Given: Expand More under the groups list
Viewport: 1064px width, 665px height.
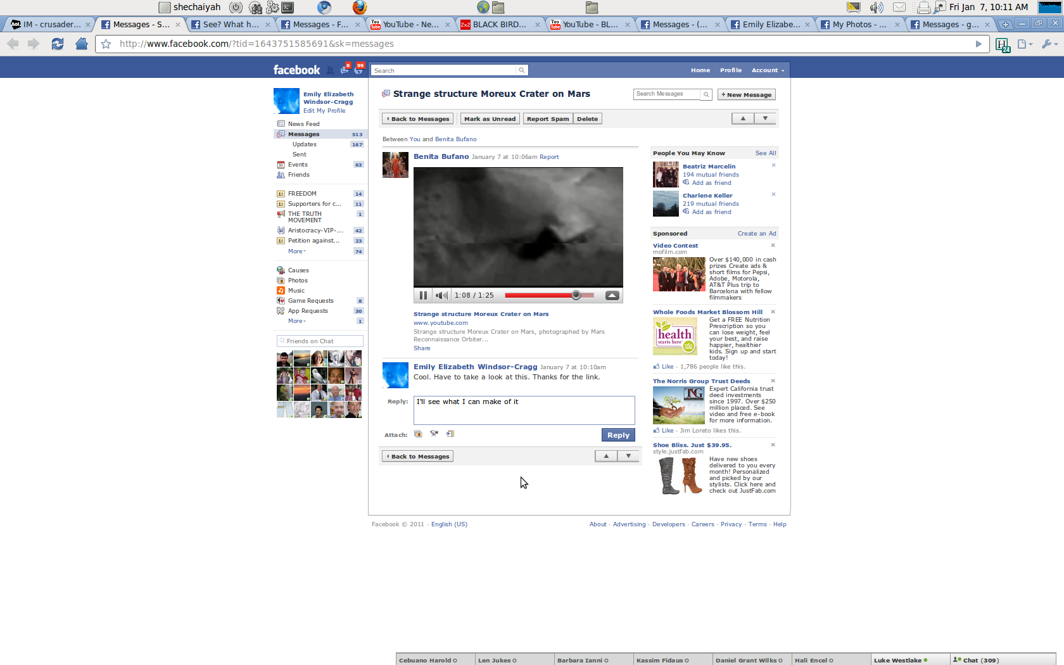Looking at the screenshot, I should [296, 251].
